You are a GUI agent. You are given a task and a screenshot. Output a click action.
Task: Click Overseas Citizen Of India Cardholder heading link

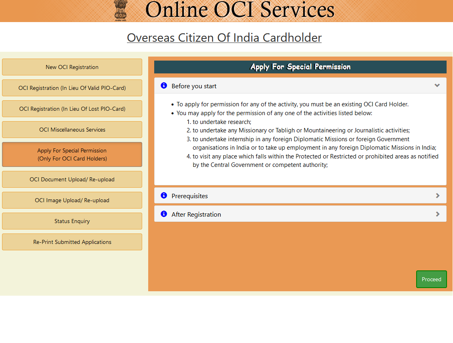(x=224, y=38)
